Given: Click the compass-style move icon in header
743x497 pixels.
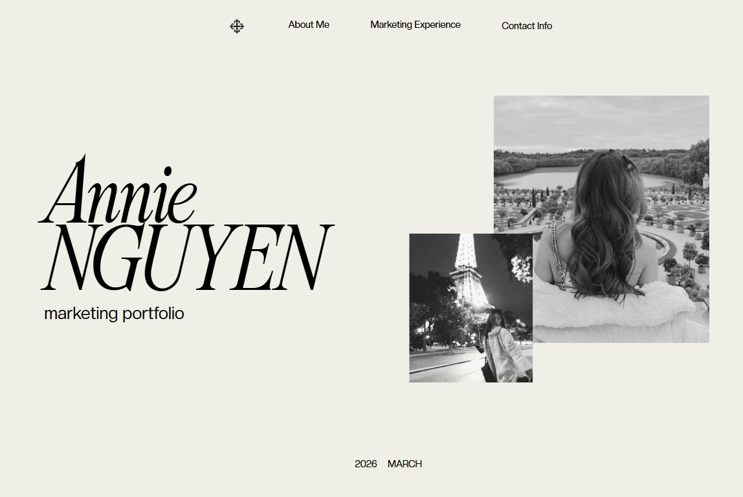Looking at the screenshot, I should click(x=237, y=26).
